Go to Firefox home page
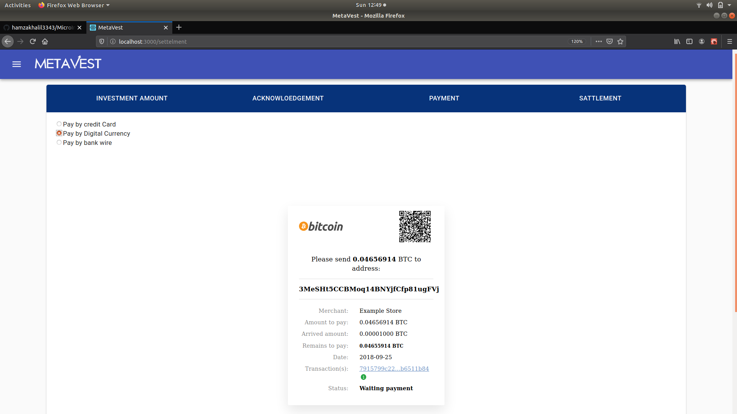This screenshot has width=737, height=414. [x=45, y=41]
